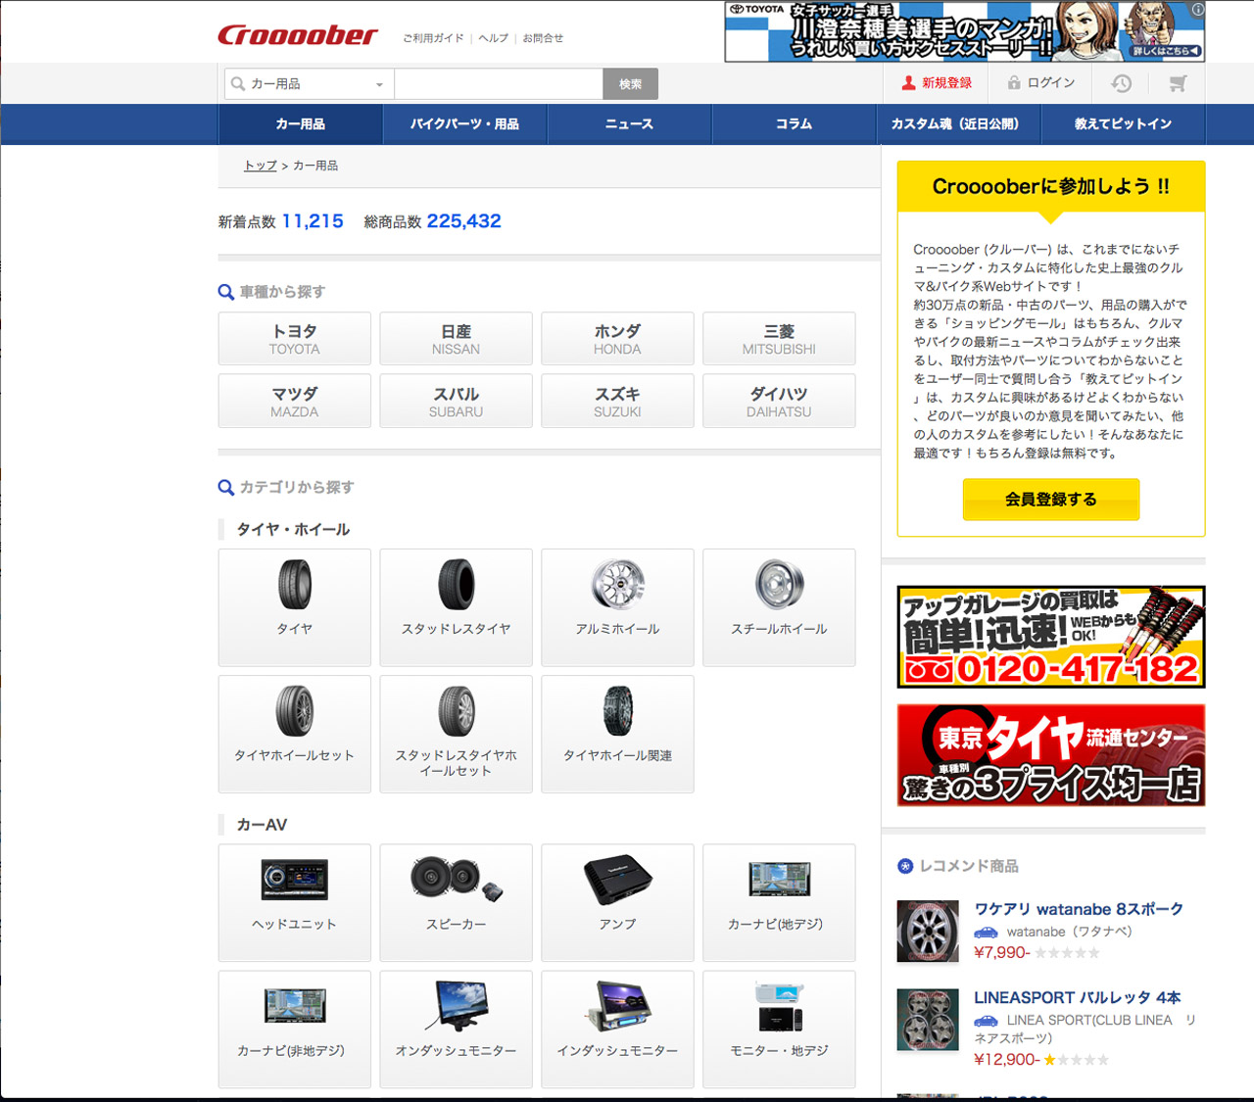Open the アンプ amplifier category
Image resolution: width=1254 pixels, height=1102 pixels.
(x=618, y=902)
